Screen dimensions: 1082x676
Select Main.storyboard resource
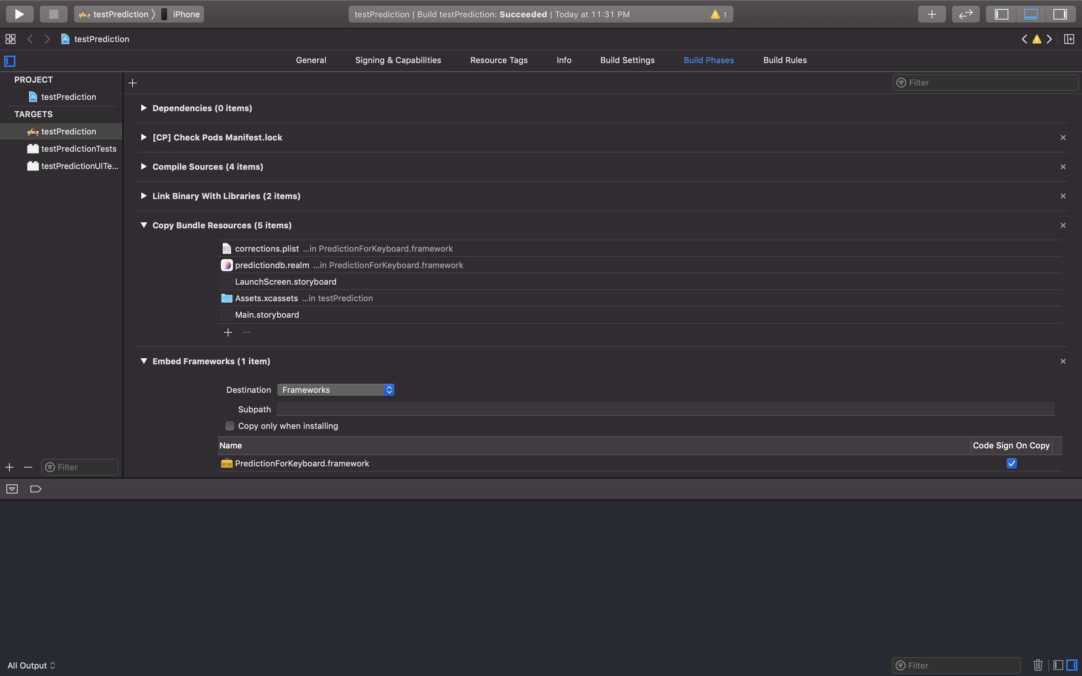point(640,315)
